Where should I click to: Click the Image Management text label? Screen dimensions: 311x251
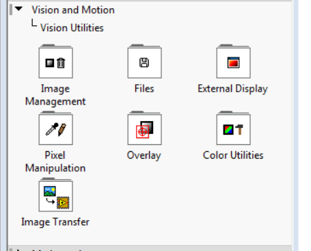55,95
